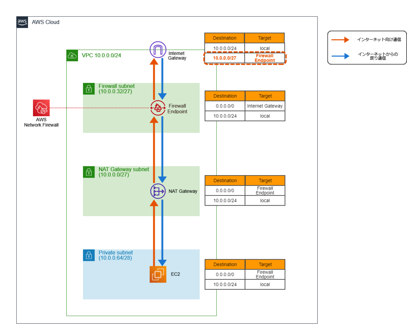Click the 'Internet Gateway' label beside the purple icon
Screen dimensions: 407x333
click(177, 56)
